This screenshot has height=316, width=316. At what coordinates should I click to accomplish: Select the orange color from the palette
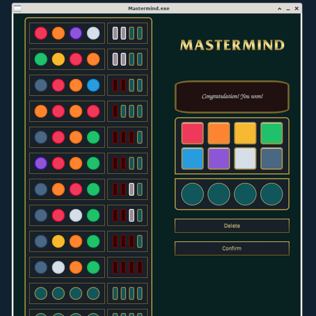[218, 133]
